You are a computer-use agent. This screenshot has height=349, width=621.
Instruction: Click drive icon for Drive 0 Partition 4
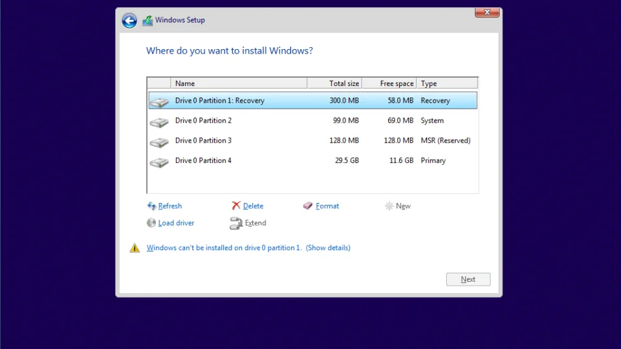tap(159, 162)
